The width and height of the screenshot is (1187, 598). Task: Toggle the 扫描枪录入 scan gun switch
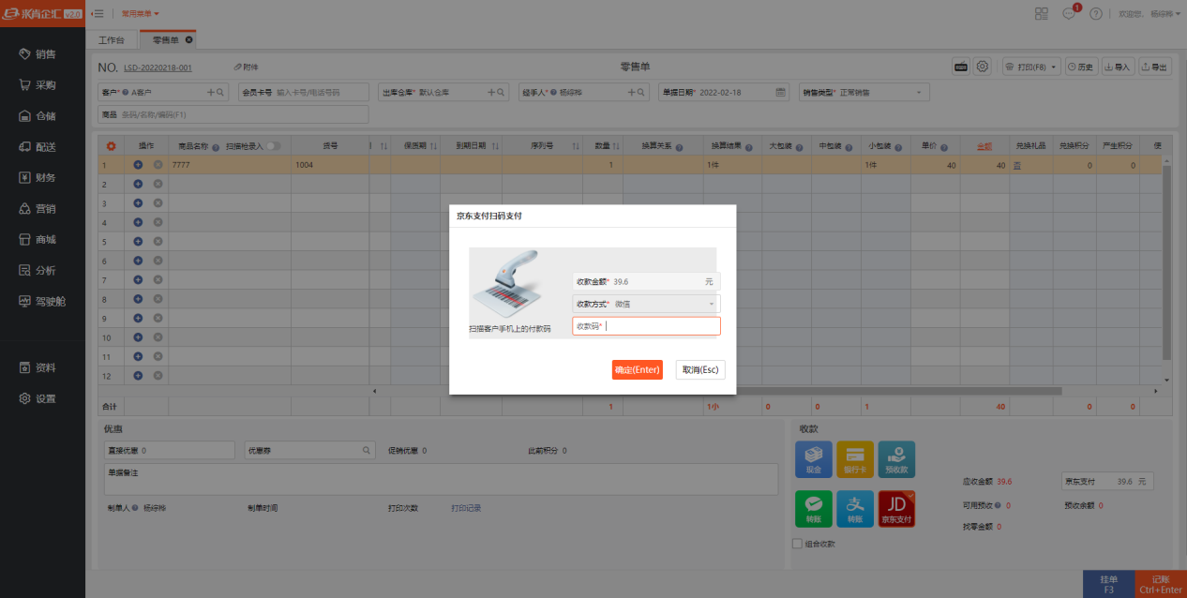tap(274, 146)
